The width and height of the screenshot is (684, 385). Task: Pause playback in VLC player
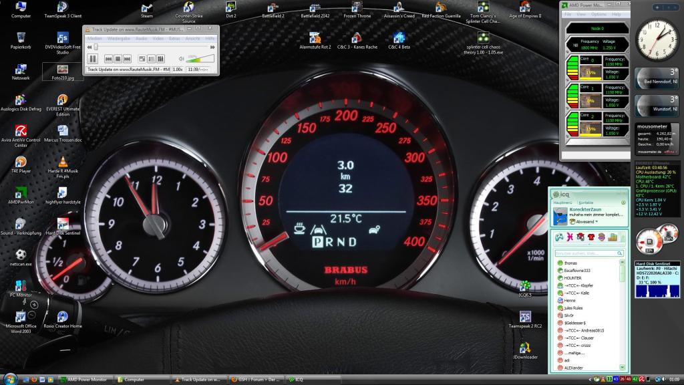pos(93,59)
